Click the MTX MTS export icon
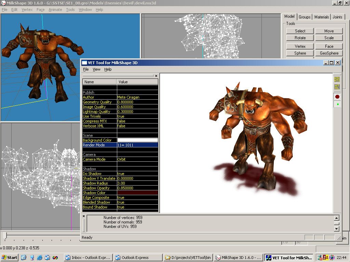This screenshot has height=262, width=350. pos(337,79)
